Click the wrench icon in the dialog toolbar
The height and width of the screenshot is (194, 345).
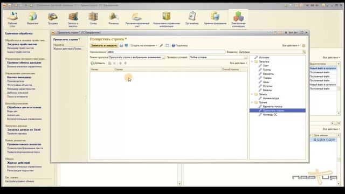pos(161,45)
